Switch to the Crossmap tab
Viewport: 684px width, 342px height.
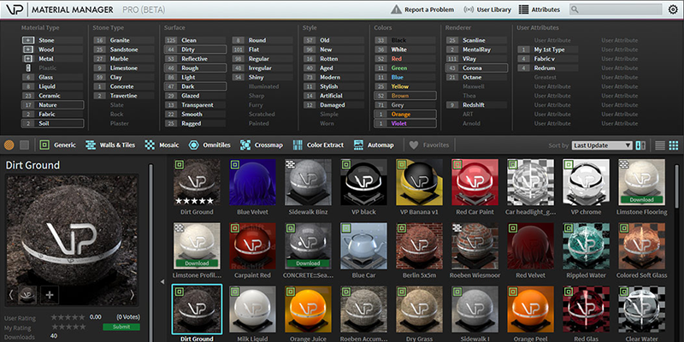coord(262,144)
